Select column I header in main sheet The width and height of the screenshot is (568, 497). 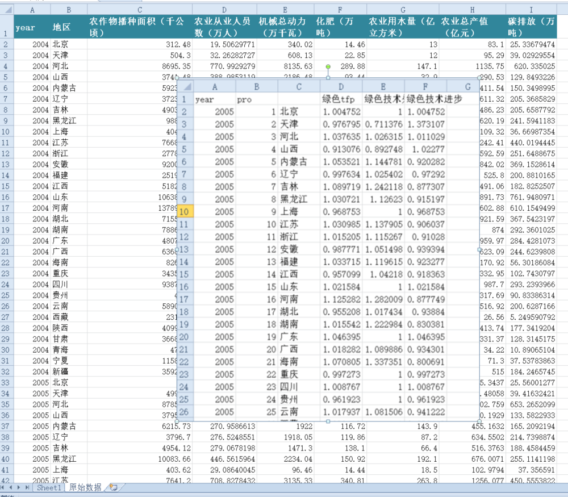[531, 10]
